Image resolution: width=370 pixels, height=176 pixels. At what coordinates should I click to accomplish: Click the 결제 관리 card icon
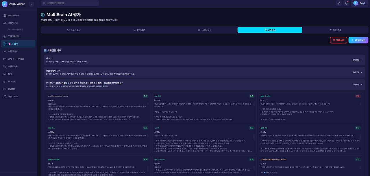coord(5,59)
